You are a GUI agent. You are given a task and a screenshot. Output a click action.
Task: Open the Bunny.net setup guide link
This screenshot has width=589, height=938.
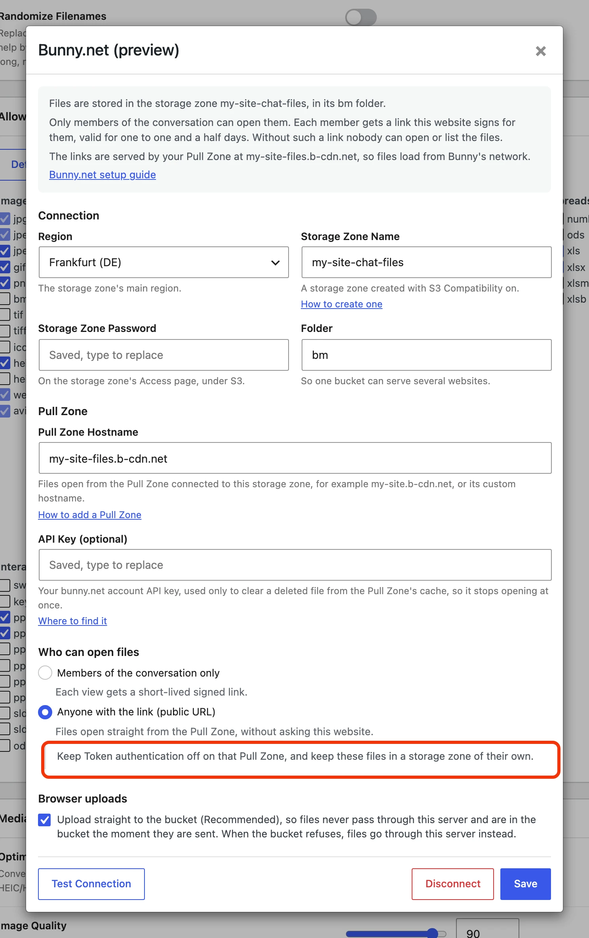click(x=103, y=175)
